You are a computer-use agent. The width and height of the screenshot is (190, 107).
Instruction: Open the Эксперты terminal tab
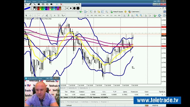(94, 102)
